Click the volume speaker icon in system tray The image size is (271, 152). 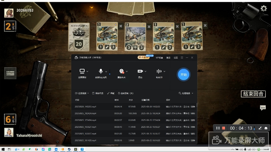pyautogui.click(x=241, y=149)
